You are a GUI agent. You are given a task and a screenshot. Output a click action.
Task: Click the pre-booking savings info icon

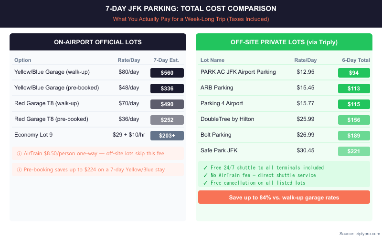tap(19, 169)
